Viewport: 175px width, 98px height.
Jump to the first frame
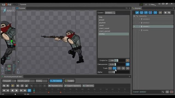tap(4, 90)
